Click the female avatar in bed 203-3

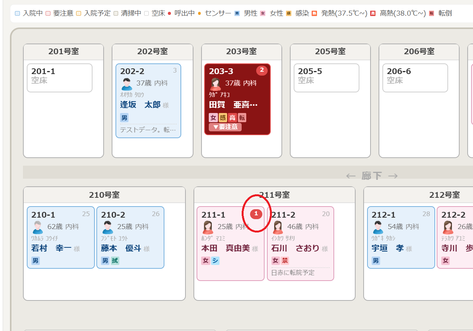click(x=215, y=84)
